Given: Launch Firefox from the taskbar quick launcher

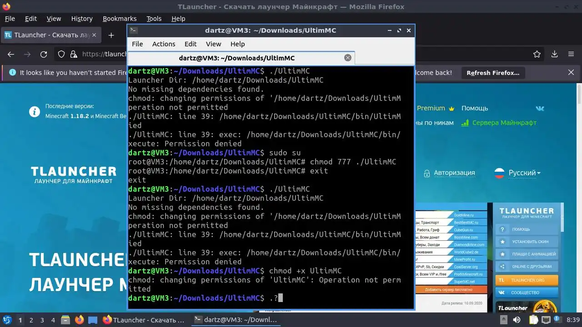Looking at the screenshot, I should click(80, 320).
